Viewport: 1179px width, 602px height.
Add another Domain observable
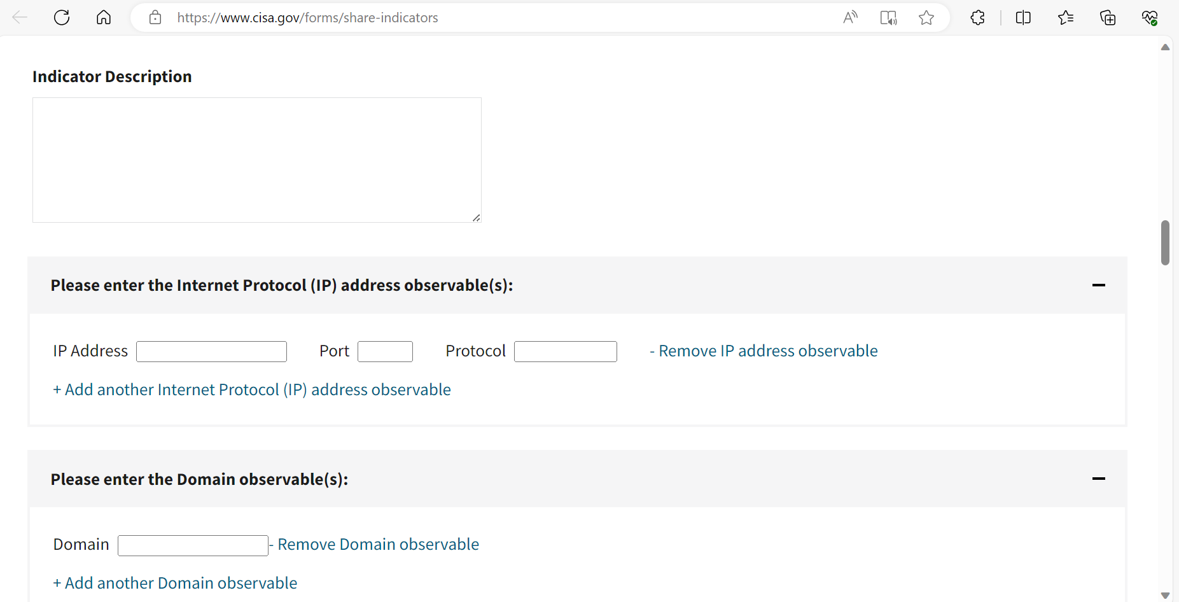click(175, 583)
